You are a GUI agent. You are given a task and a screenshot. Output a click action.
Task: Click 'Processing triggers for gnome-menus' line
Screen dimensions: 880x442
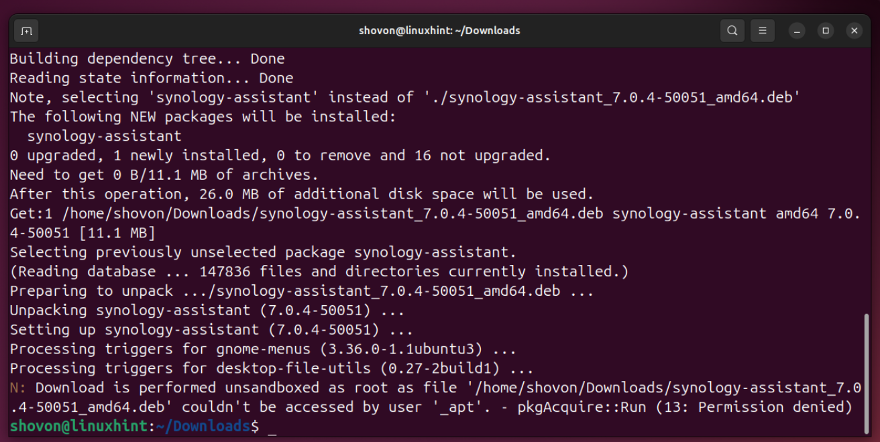click(x=263, y=349)
